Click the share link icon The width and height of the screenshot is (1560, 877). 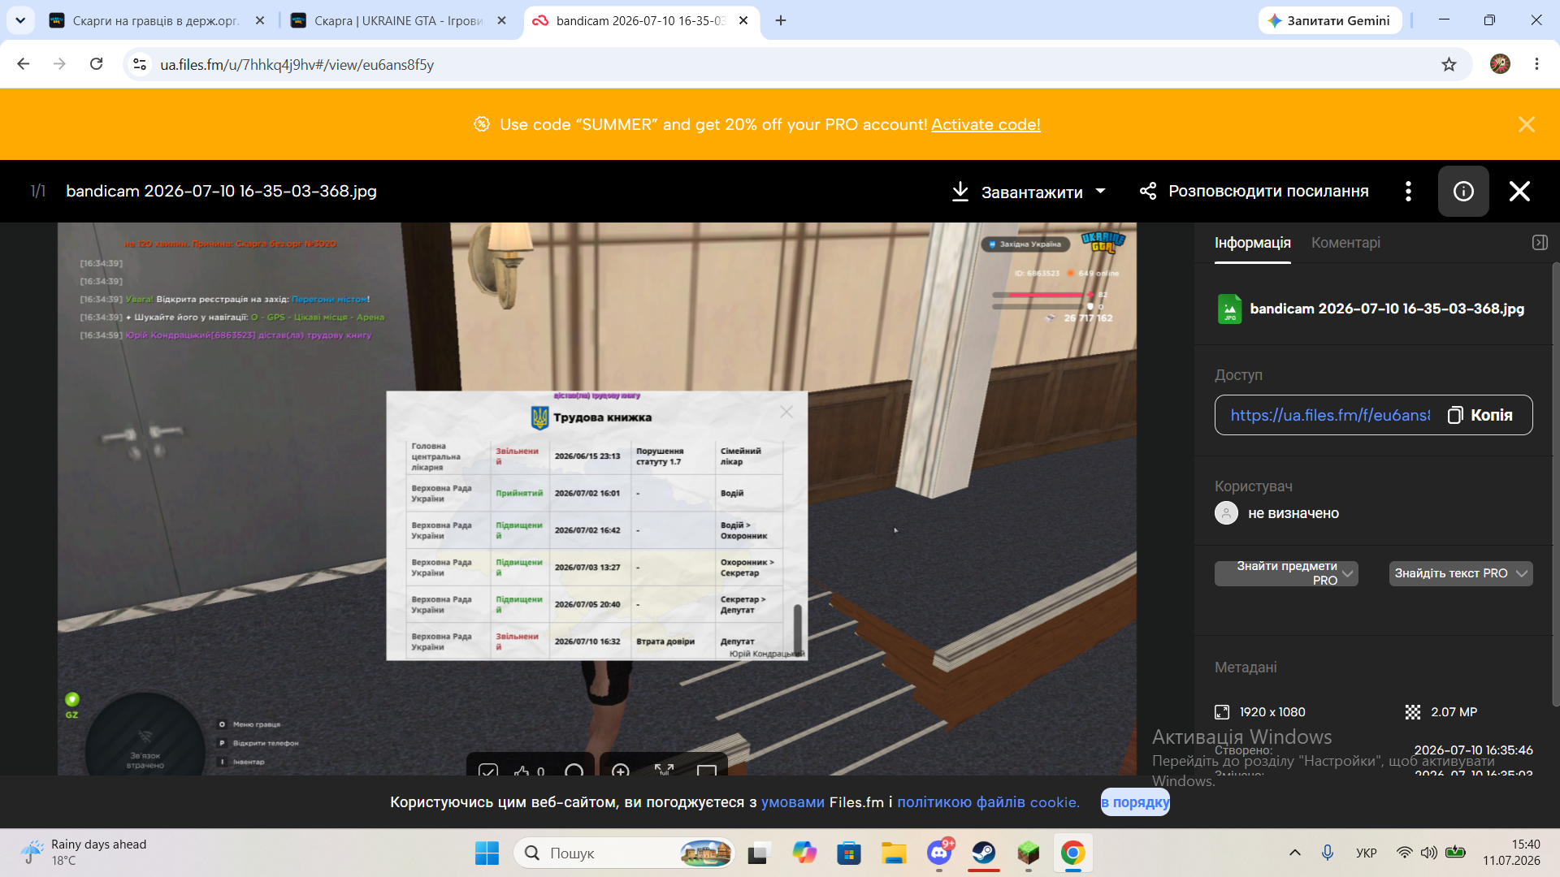(1148, 191)
